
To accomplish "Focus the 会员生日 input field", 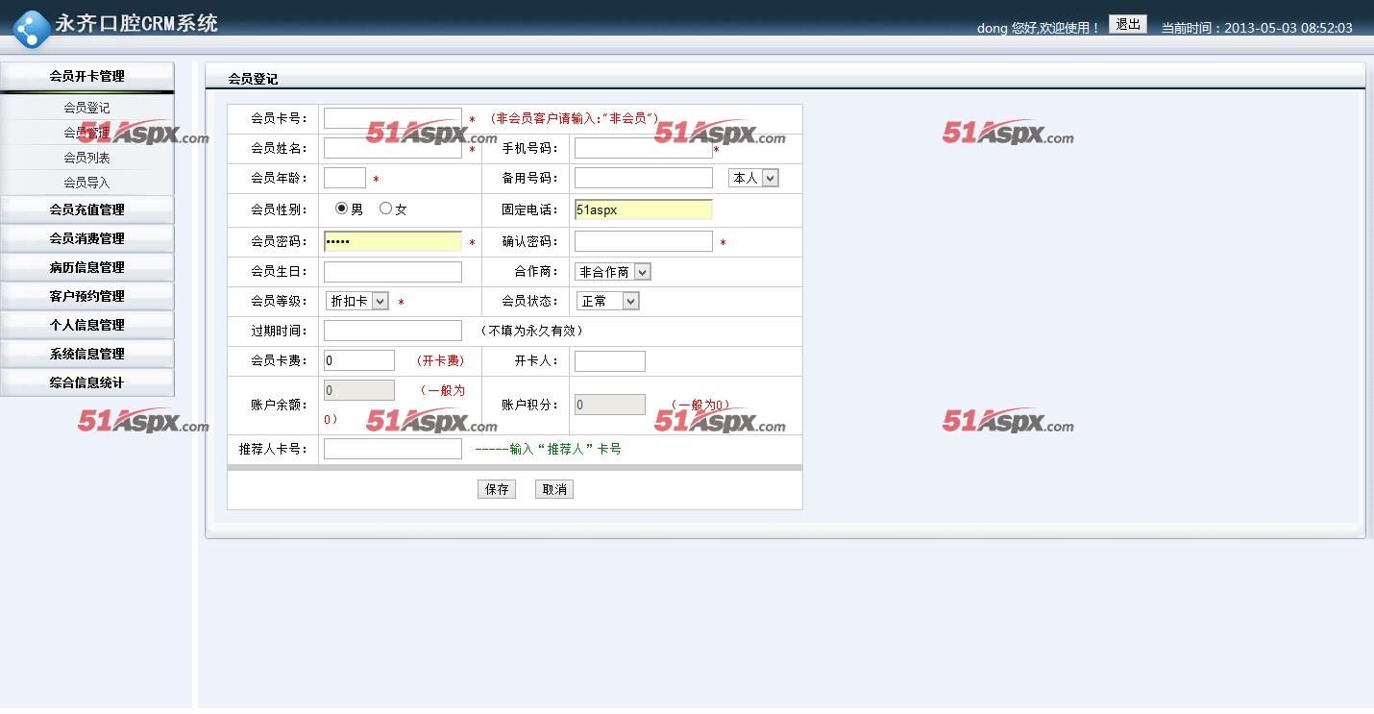I will 393,272.
